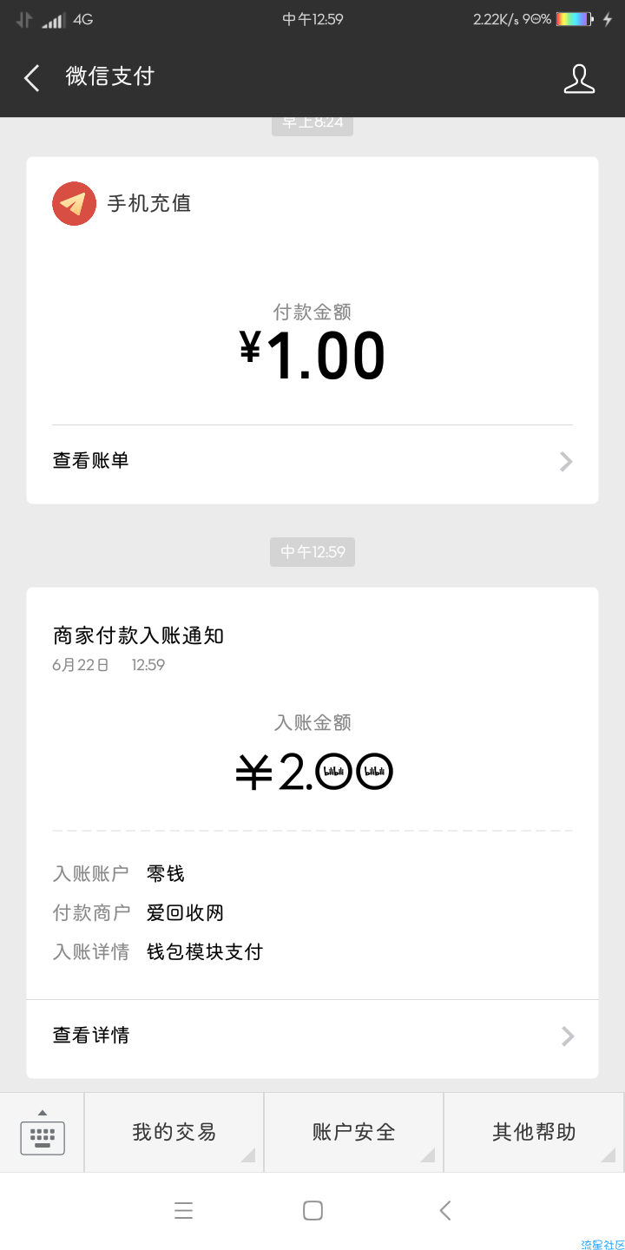Open the 查看账单 chevron arrow
The image size is (625, 1250).
(566, 461)
